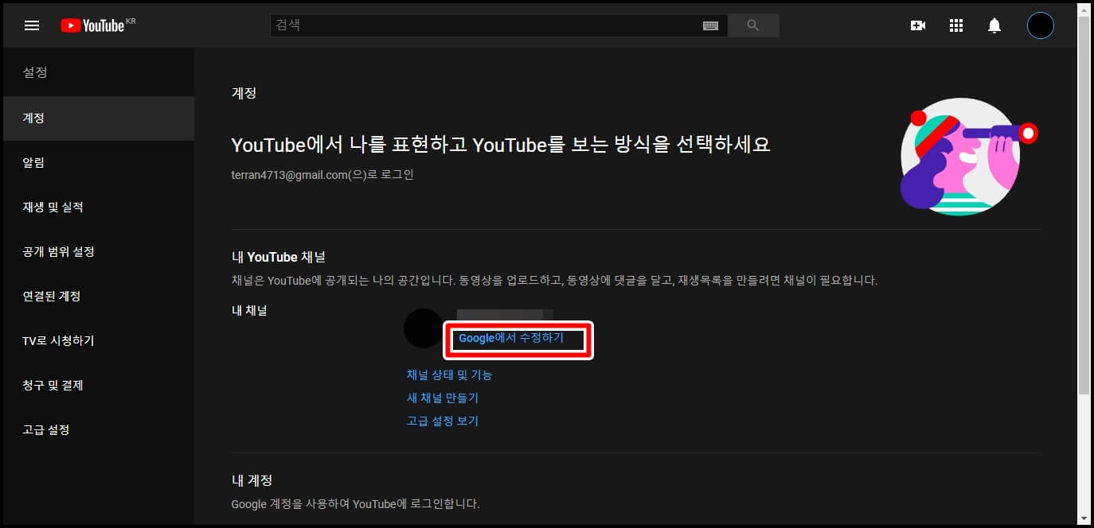Open 채널 상태 및 기능 link
Viewport: 1094px width, 528px height.
[449, 375]
